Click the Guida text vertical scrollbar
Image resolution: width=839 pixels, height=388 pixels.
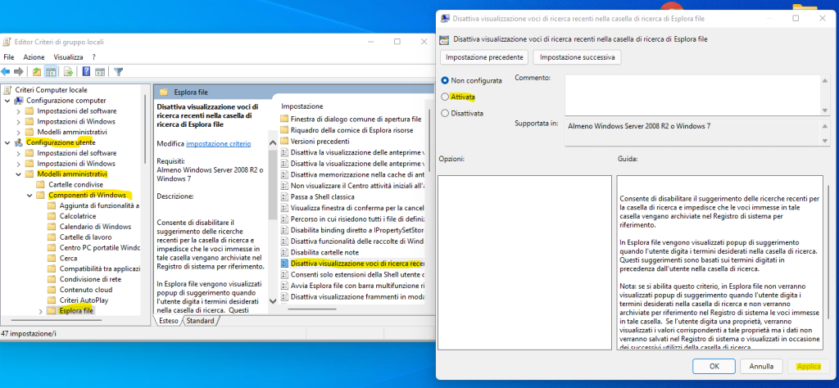[828, 246]
